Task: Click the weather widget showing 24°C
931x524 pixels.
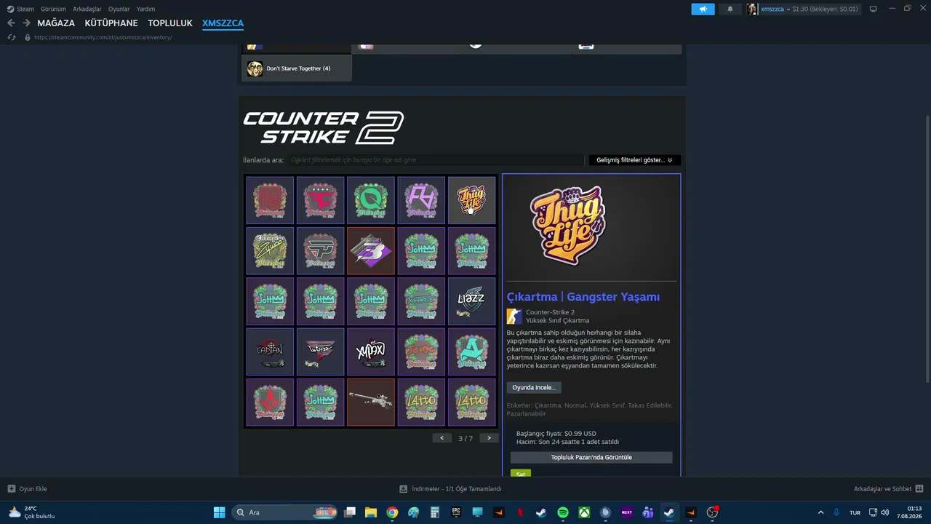Action: (x=31, y=512)
